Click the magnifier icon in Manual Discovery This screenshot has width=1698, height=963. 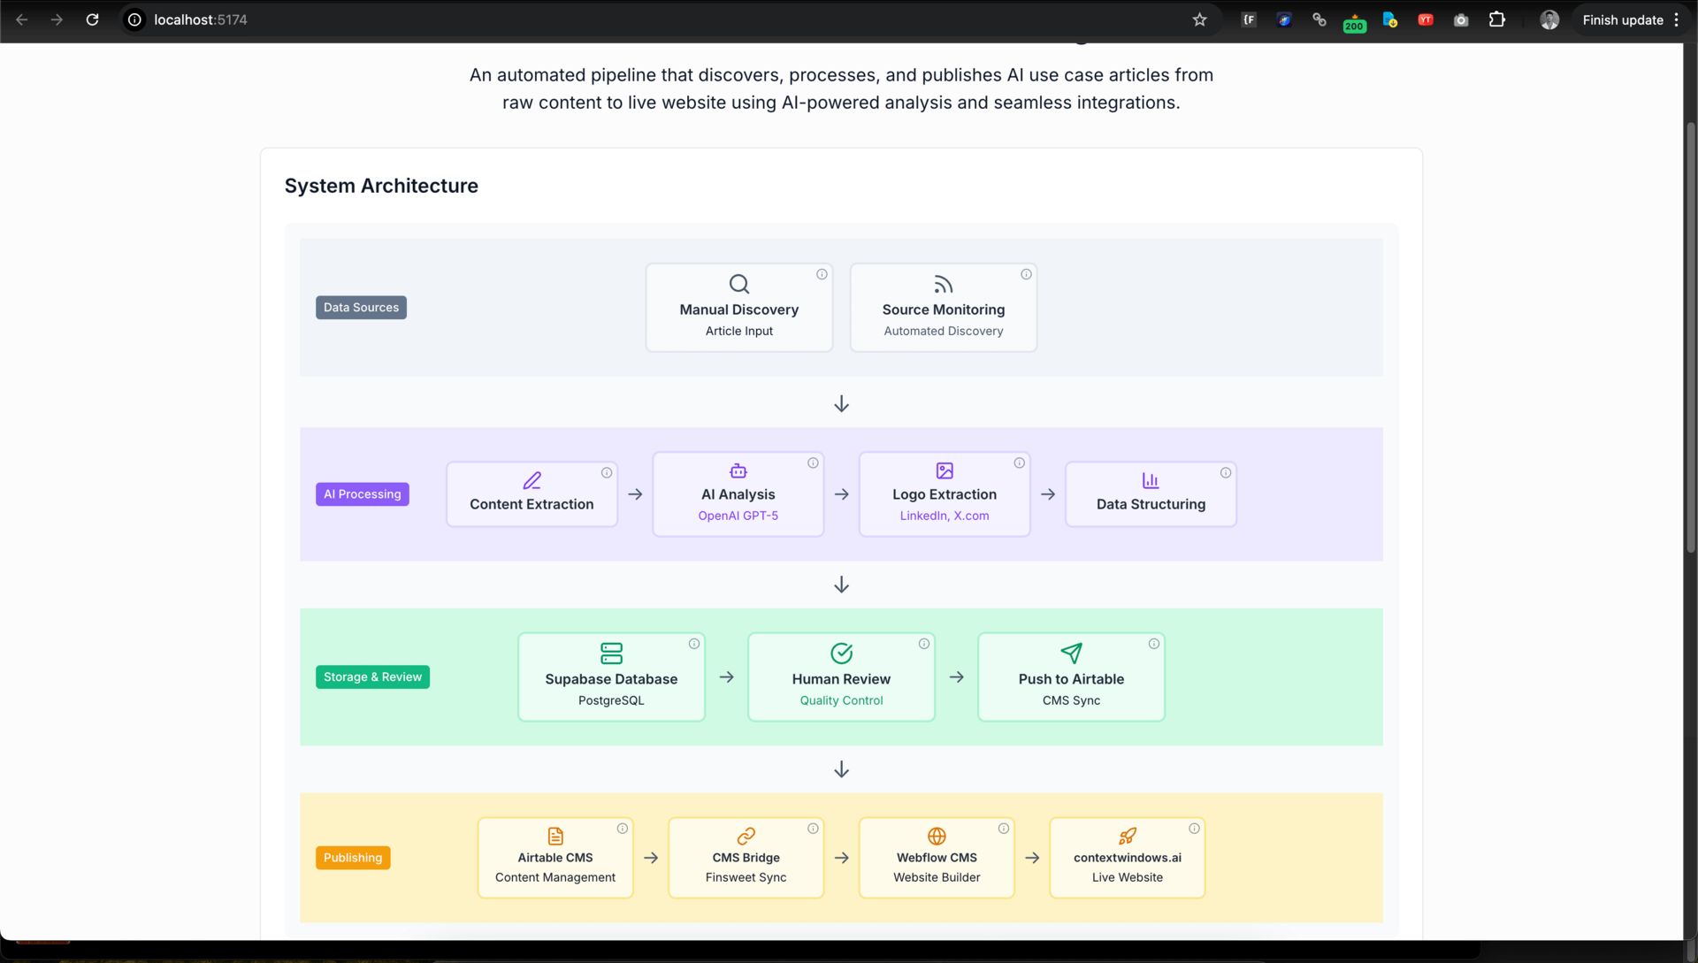pos(739,284)
